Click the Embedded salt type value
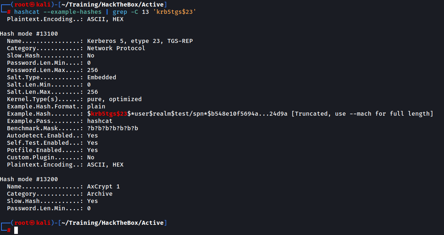 tap(101, 77)
